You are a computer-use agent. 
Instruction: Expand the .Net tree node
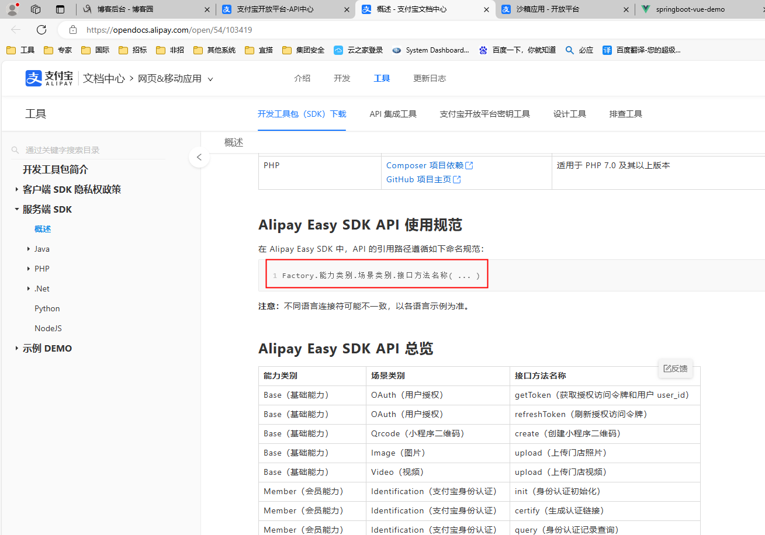click(x=29, y=289)
